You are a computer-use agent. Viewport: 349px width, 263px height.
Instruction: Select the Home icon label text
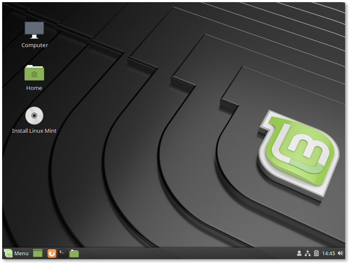click(34, 88)
